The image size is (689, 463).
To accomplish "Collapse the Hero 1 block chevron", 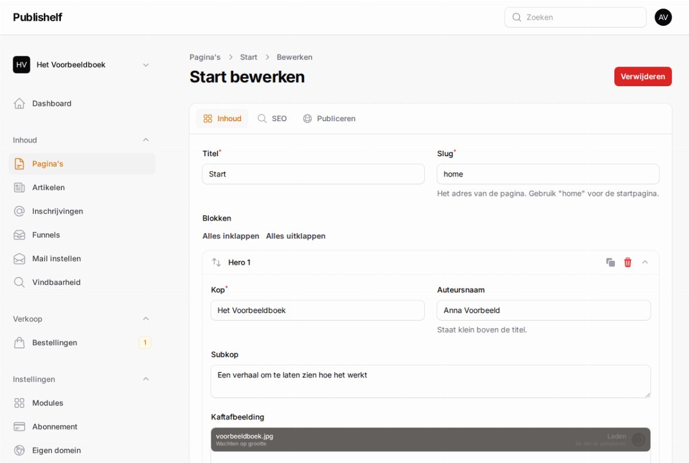I will tap(645, 262).
